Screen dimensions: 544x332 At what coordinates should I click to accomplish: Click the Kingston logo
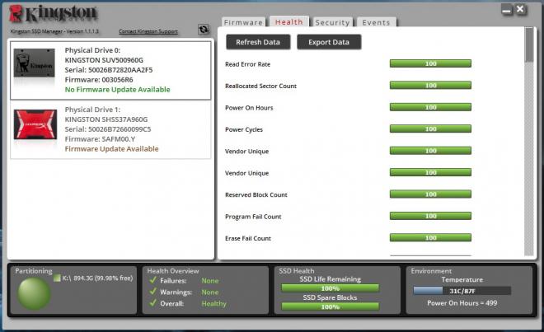click(53, 14)
